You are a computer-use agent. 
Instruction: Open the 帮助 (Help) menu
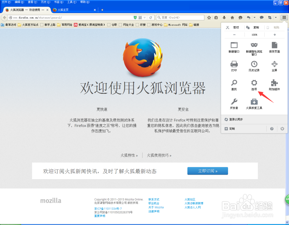click(85, 2)
